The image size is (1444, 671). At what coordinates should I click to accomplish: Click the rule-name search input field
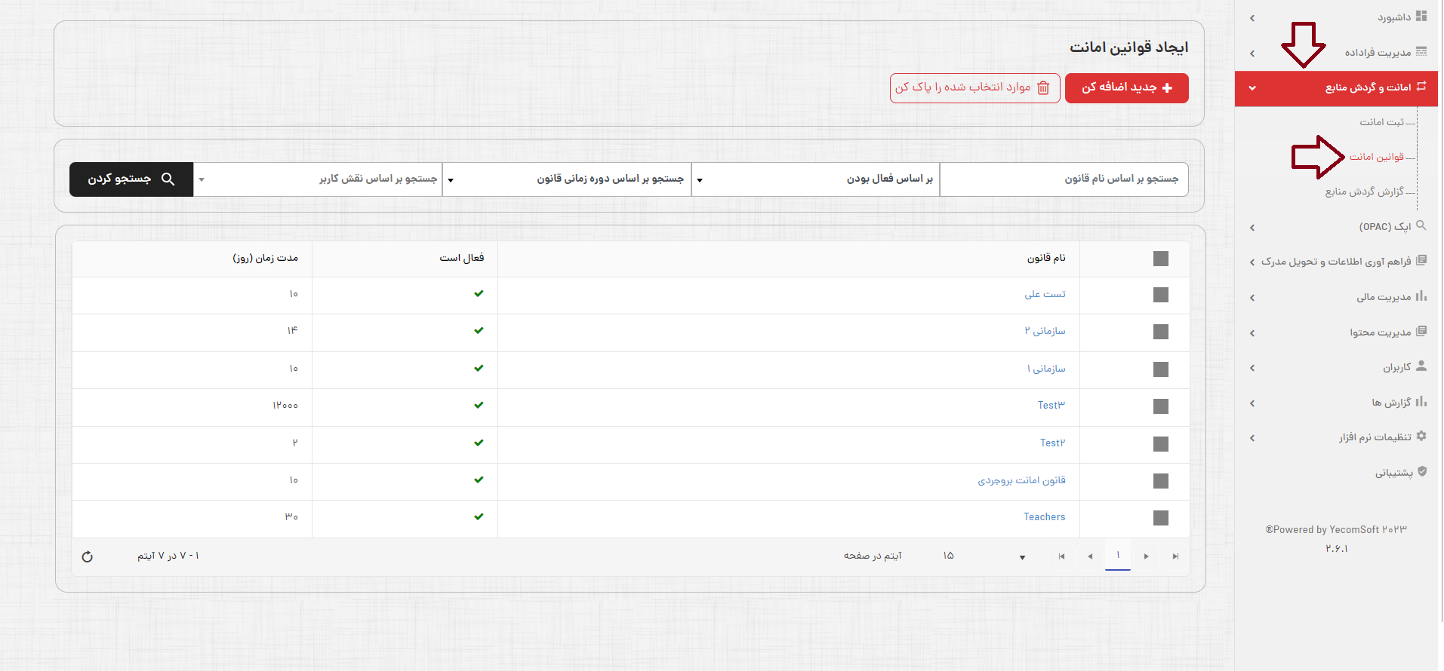(x=1064, y=179)
